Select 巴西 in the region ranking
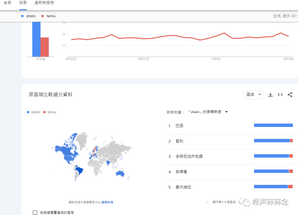The width and height of the screenshot is (298, 215). tap(179, 126)
